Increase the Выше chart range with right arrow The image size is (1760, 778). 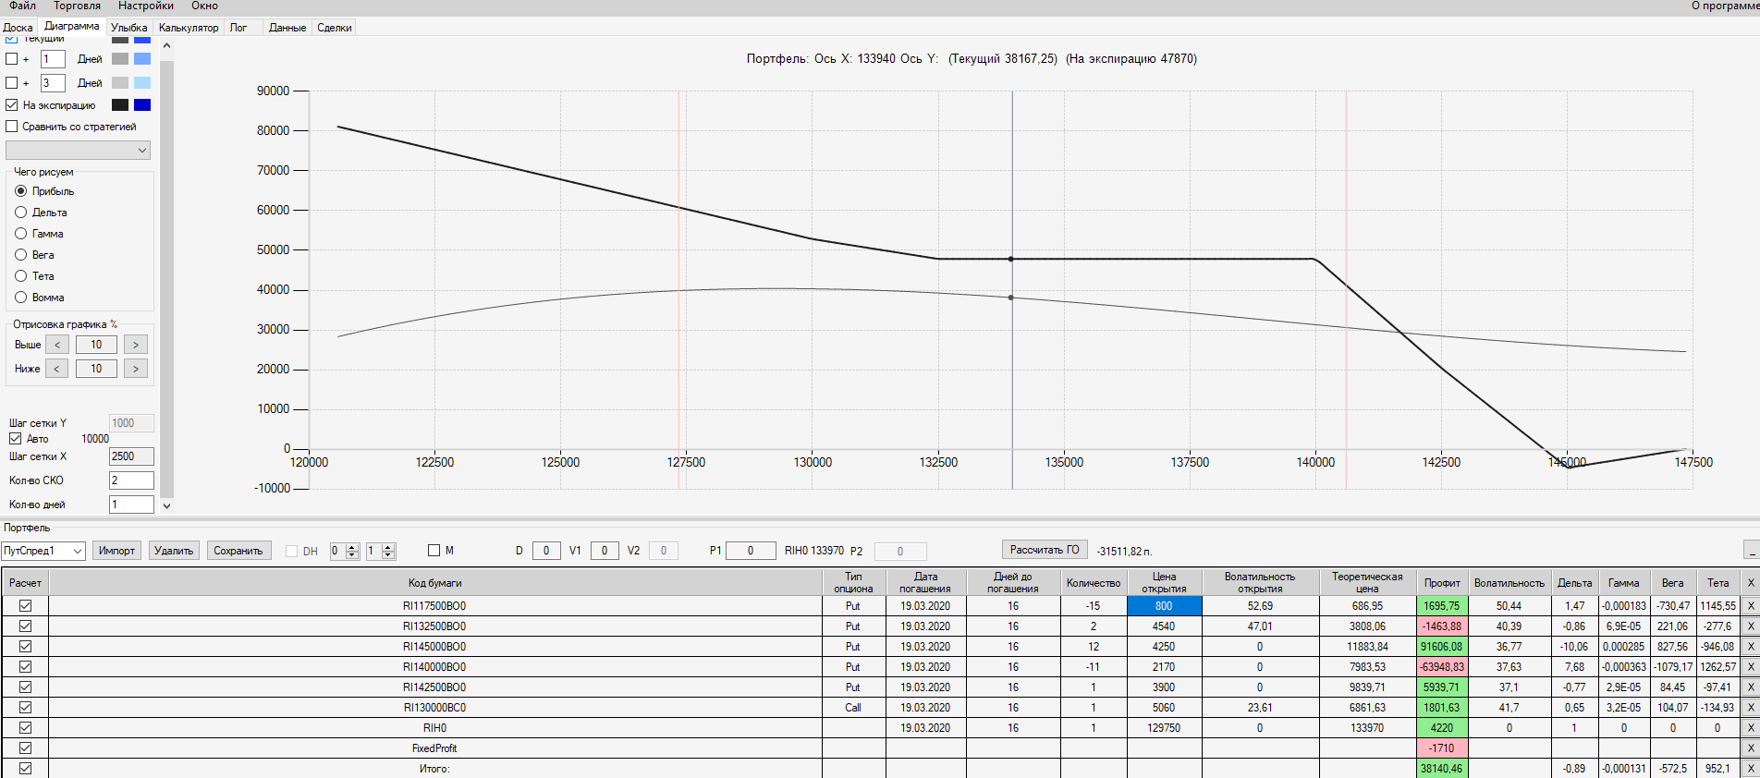(136, 345)
